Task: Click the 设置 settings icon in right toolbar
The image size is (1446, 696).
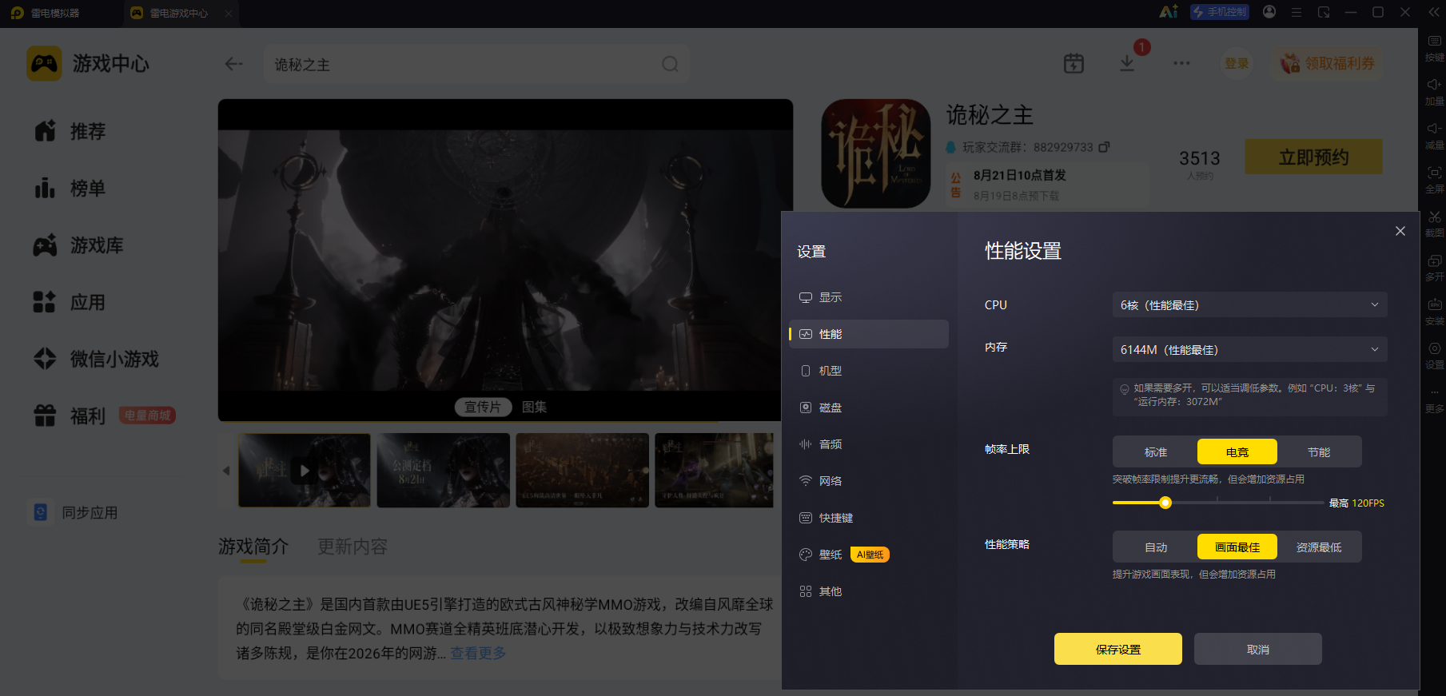Action: [1435, 355]
